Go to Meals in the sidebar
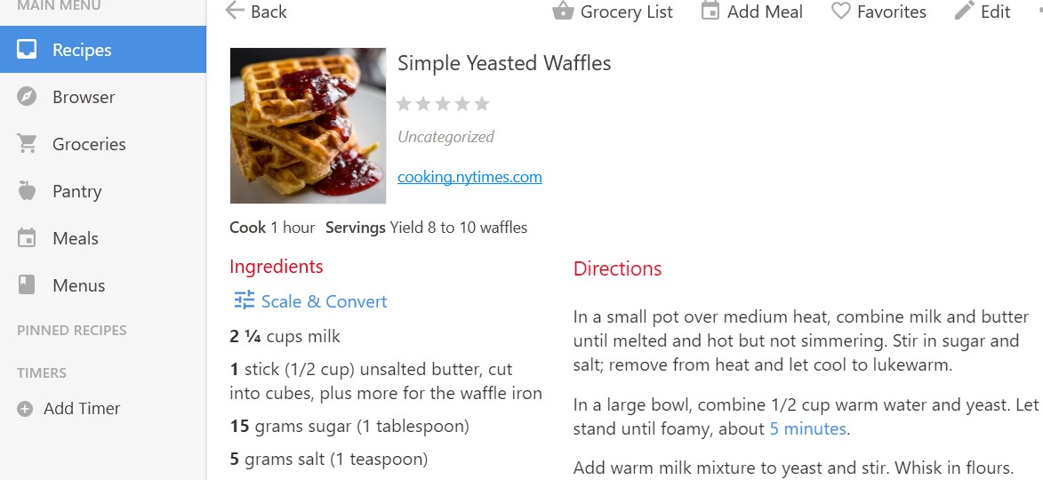The height and width of the screenshot is (480, 1043). point(75,238)
